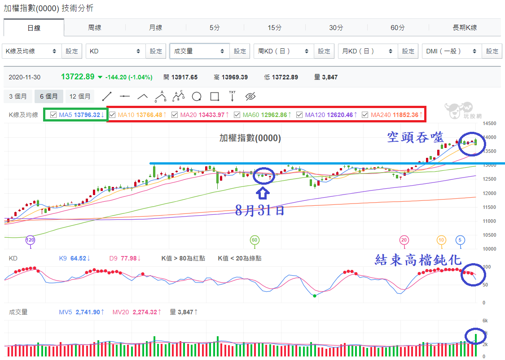Uncheck the MA60 moving average checkbox
505x360 pixels.
coord(237,115)
